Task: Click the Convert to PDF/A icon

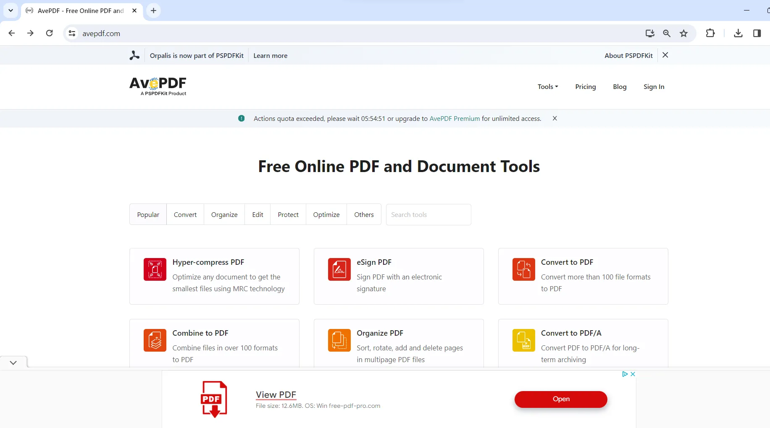Action: 524,340
